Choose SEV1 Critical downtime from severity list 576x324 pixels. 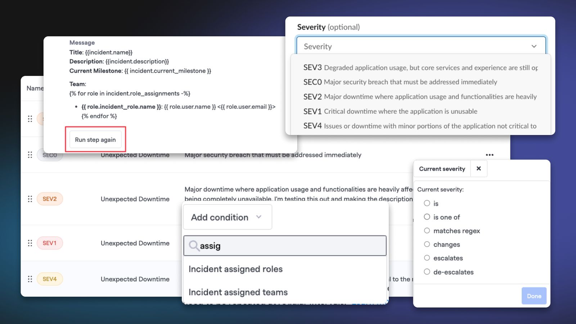[390, 111]
